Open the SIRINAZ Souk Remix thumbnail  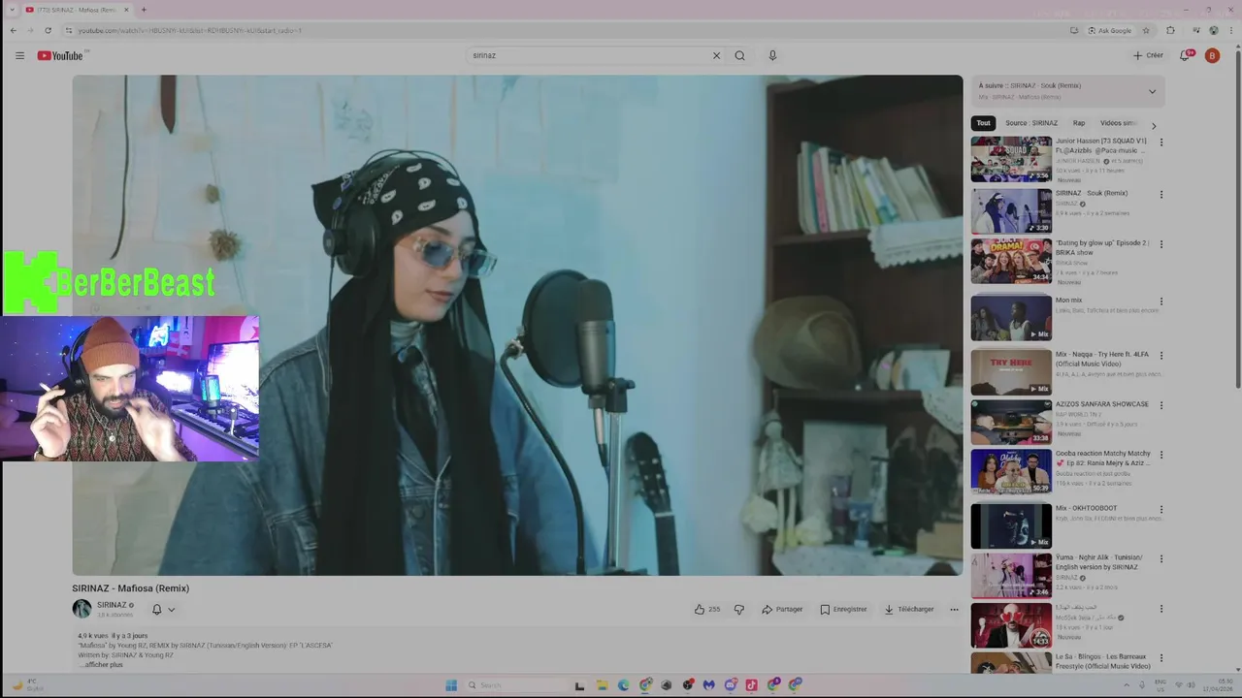[x=1011, y=211]
